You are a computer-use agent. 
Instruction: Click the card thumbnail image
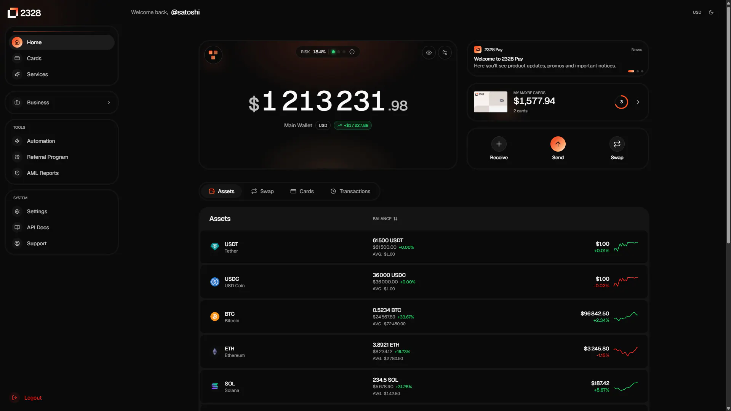click(x=490, y=102)
